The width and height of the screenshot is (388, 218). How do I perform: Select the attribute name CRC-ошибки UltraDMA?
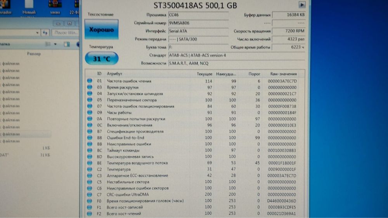pyautogui.click(x=128, y=194)
